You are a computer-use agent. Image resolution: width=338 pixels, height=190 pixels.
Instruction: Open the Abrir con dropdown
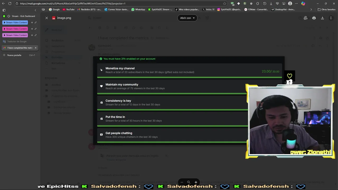[x=187, y=18]
